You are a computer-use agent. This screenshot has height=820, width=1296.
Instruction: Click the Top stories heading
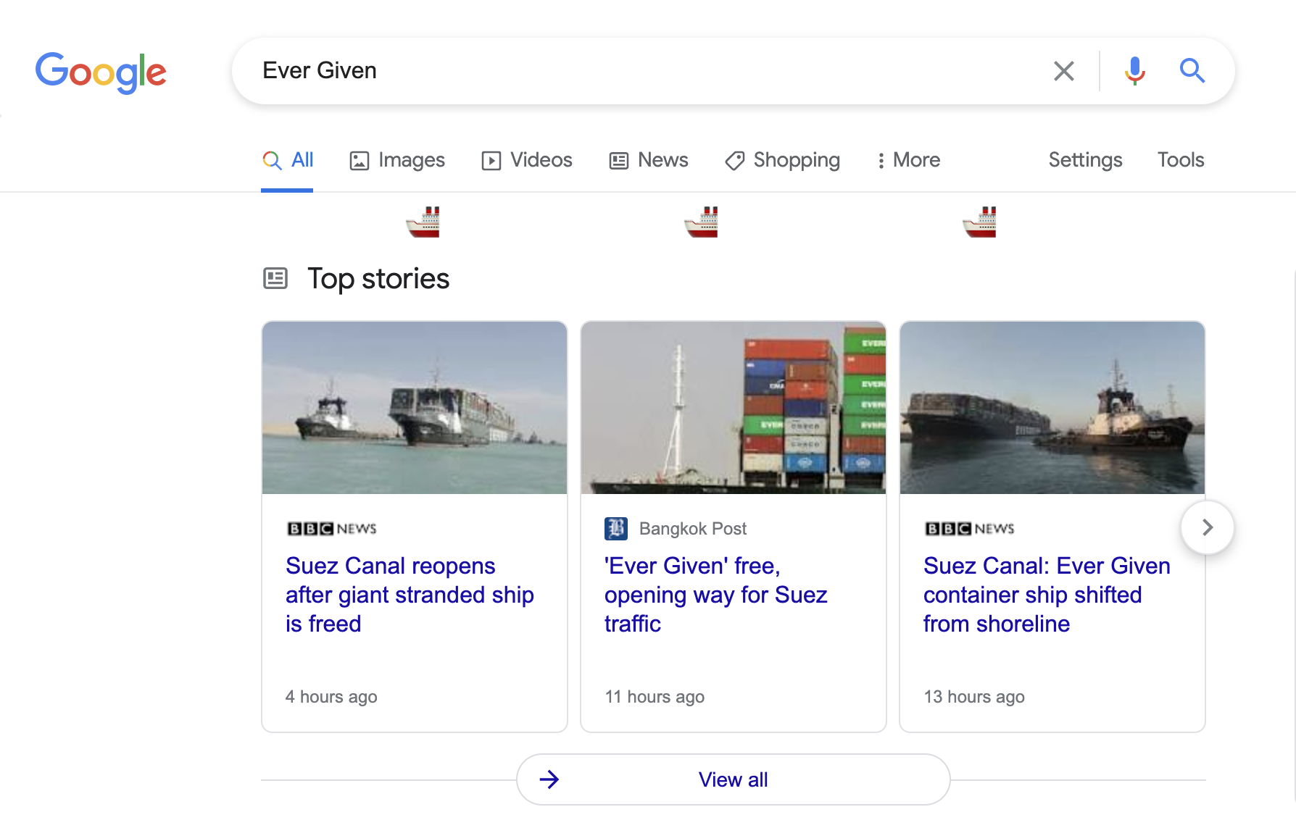pyautogui.click(x=378, y=279)
